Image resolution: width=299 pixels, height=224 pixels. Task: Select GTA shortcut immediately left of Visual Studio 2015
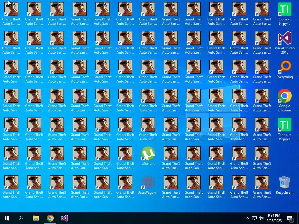tap(262, 43)
